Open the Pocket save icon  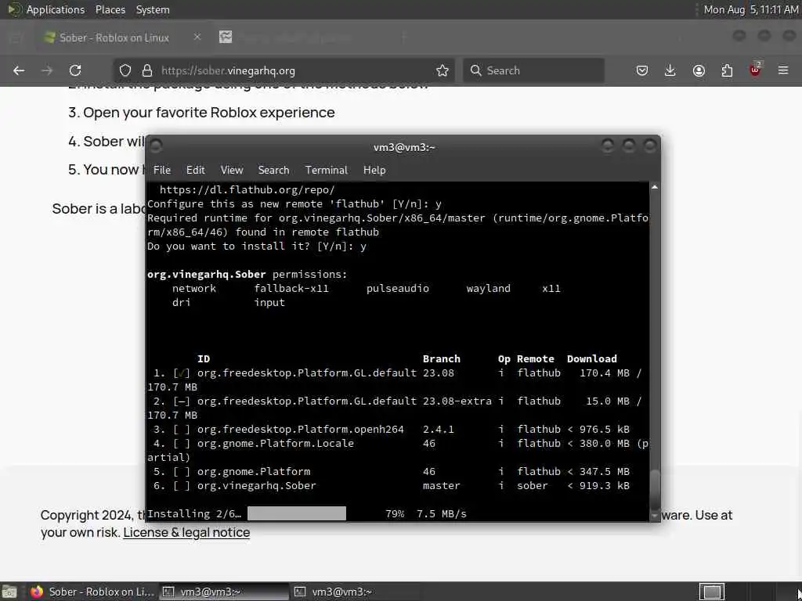[x=642, y=70]
